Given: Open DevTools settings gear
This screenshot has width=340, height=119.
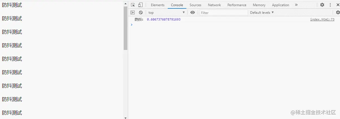Looking at the screenshot, I should coord(322,5).
